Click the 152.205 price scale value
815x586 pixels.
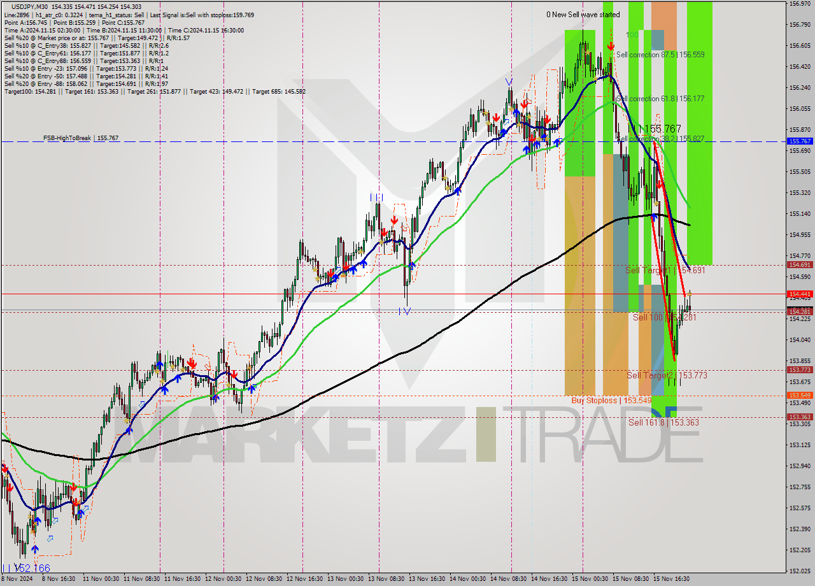click(799, 550)
